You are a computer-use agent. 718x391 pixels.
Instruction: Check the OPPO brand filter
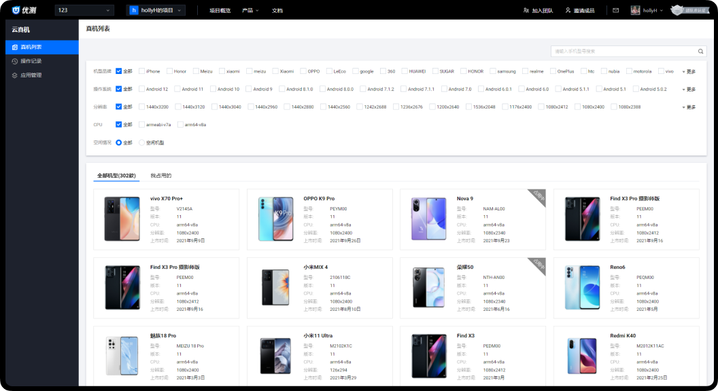click(x=303, y=71)
